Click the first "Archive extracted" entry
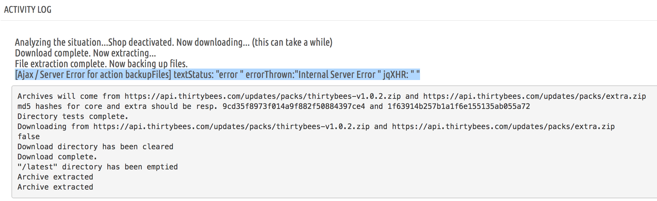 [x=55, y=177]
